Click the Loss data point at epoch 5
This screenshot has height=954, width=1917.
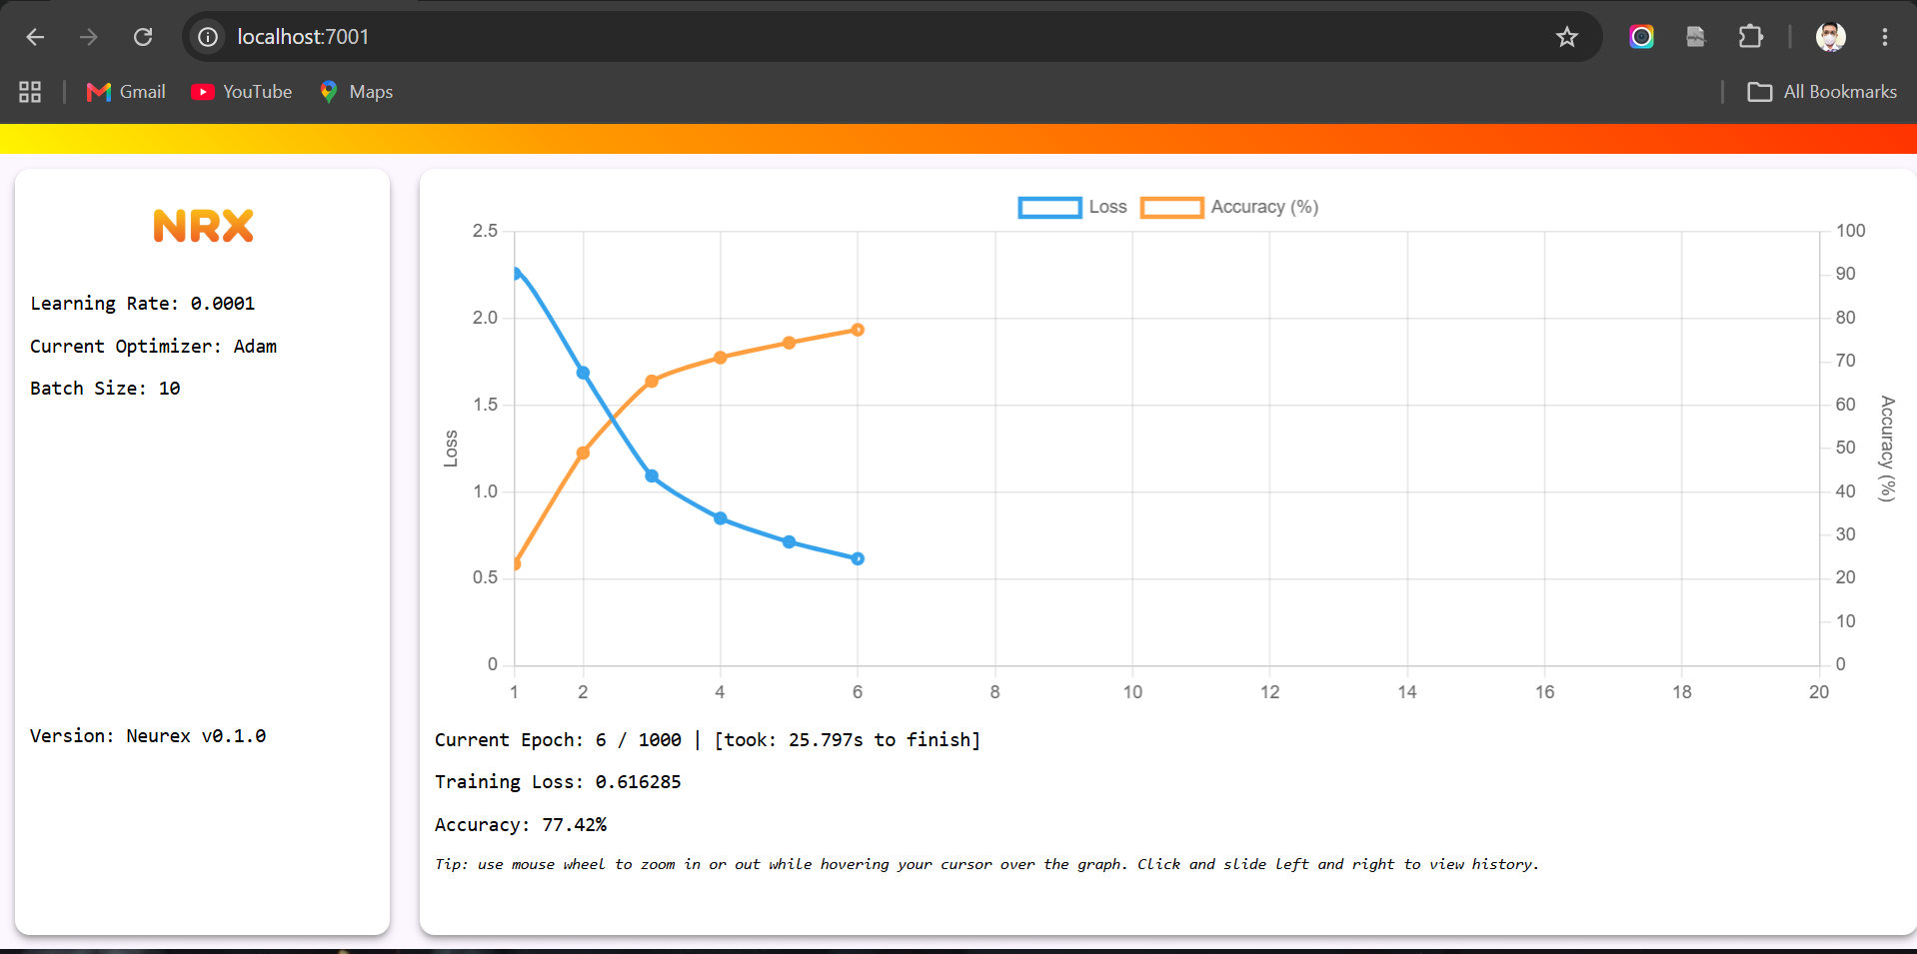(790, 541)
